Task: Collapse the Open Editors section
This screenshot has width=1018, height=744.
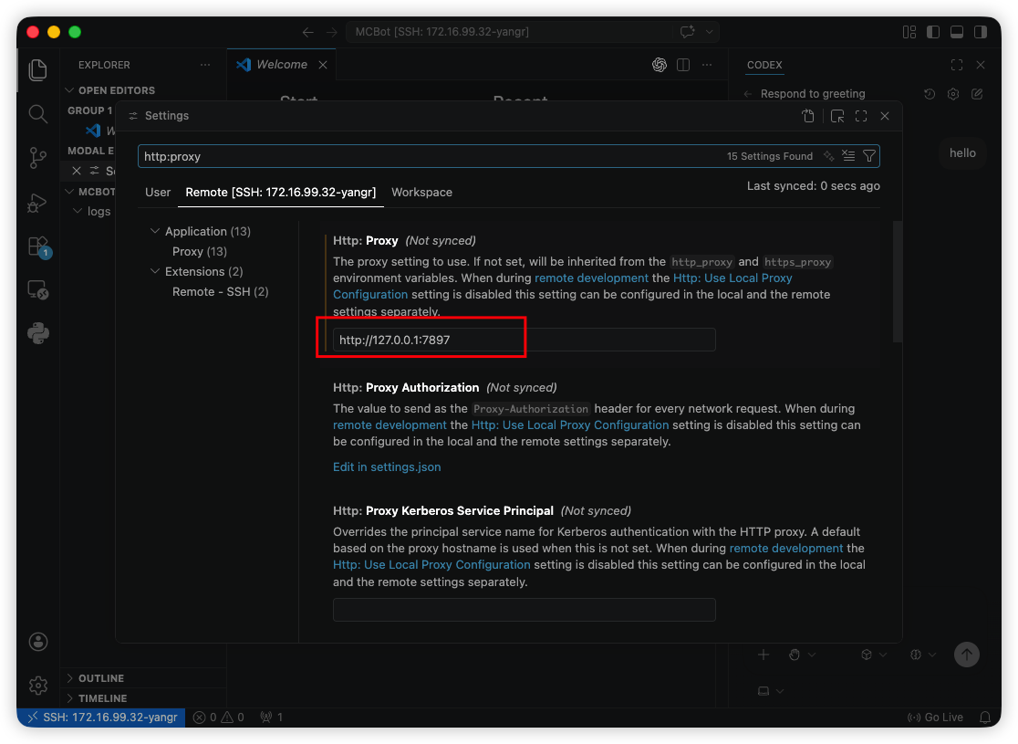Action: (x=116, y=90)
